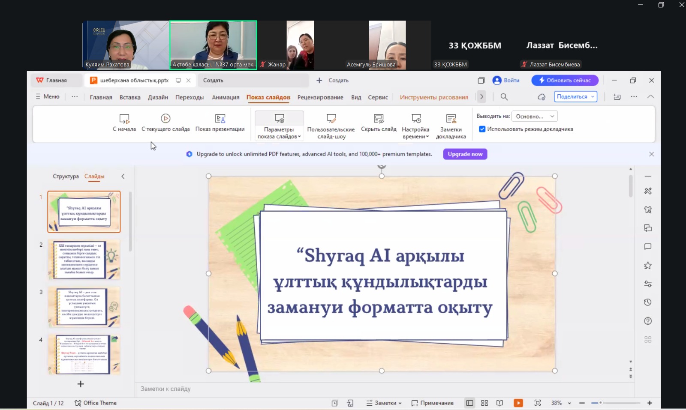Click the 'Upgrade now' button
The height and width of the screenshot is (410, 686).
tap(465, 154)
